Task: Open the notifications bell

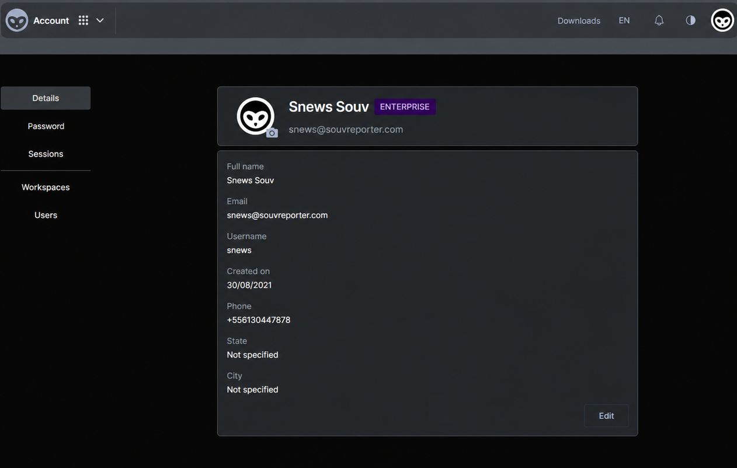Action: pyautogui.click(x=659, y=20)
